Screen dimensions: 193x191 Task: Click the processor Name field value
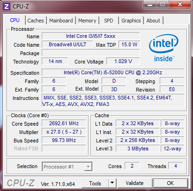coord(91,36)
